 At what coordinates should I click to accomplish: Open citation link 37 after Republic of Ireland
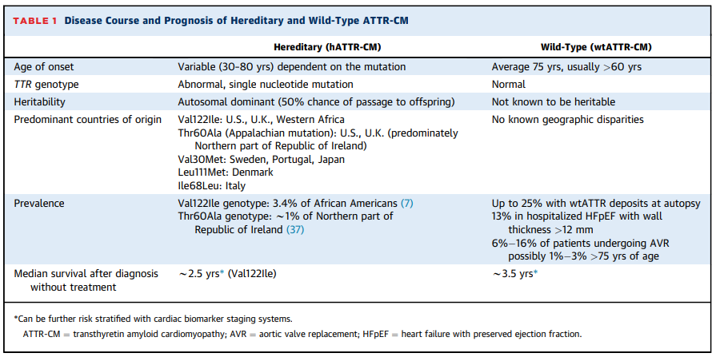click(x=295, y=229)
